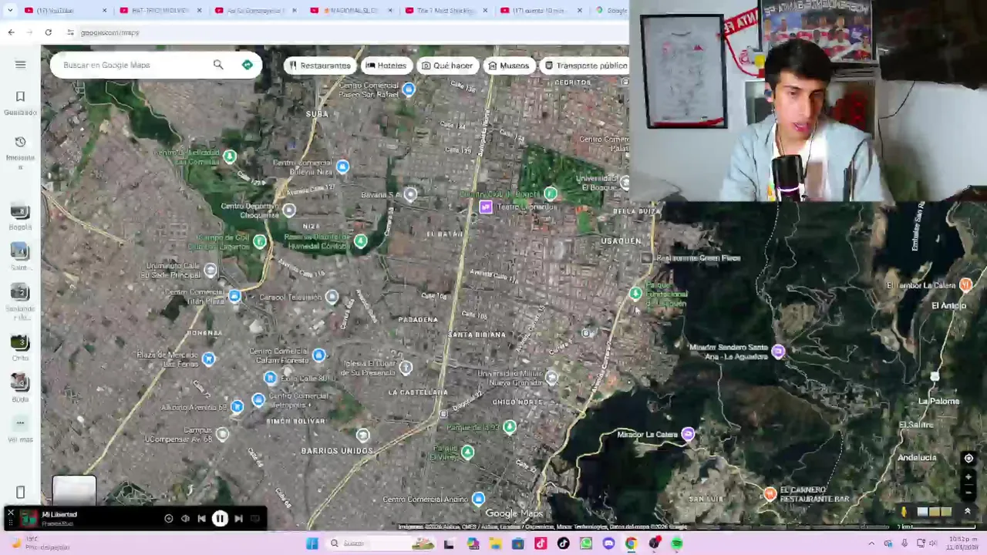Select Parque El Virrey green pin
This screenshot has height=555, width=987.
pyautogui.click(x=467, y=452)
